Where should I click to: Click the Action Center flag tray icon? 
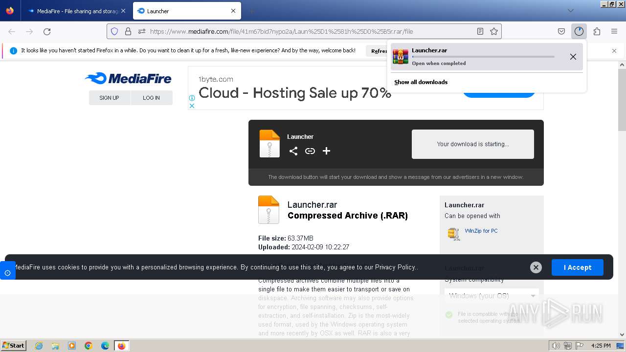click(x=579, y=346)
